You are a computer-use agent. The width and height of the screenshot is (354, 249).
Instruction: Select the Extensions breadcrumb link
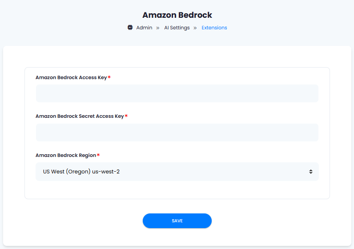(214, 28)
